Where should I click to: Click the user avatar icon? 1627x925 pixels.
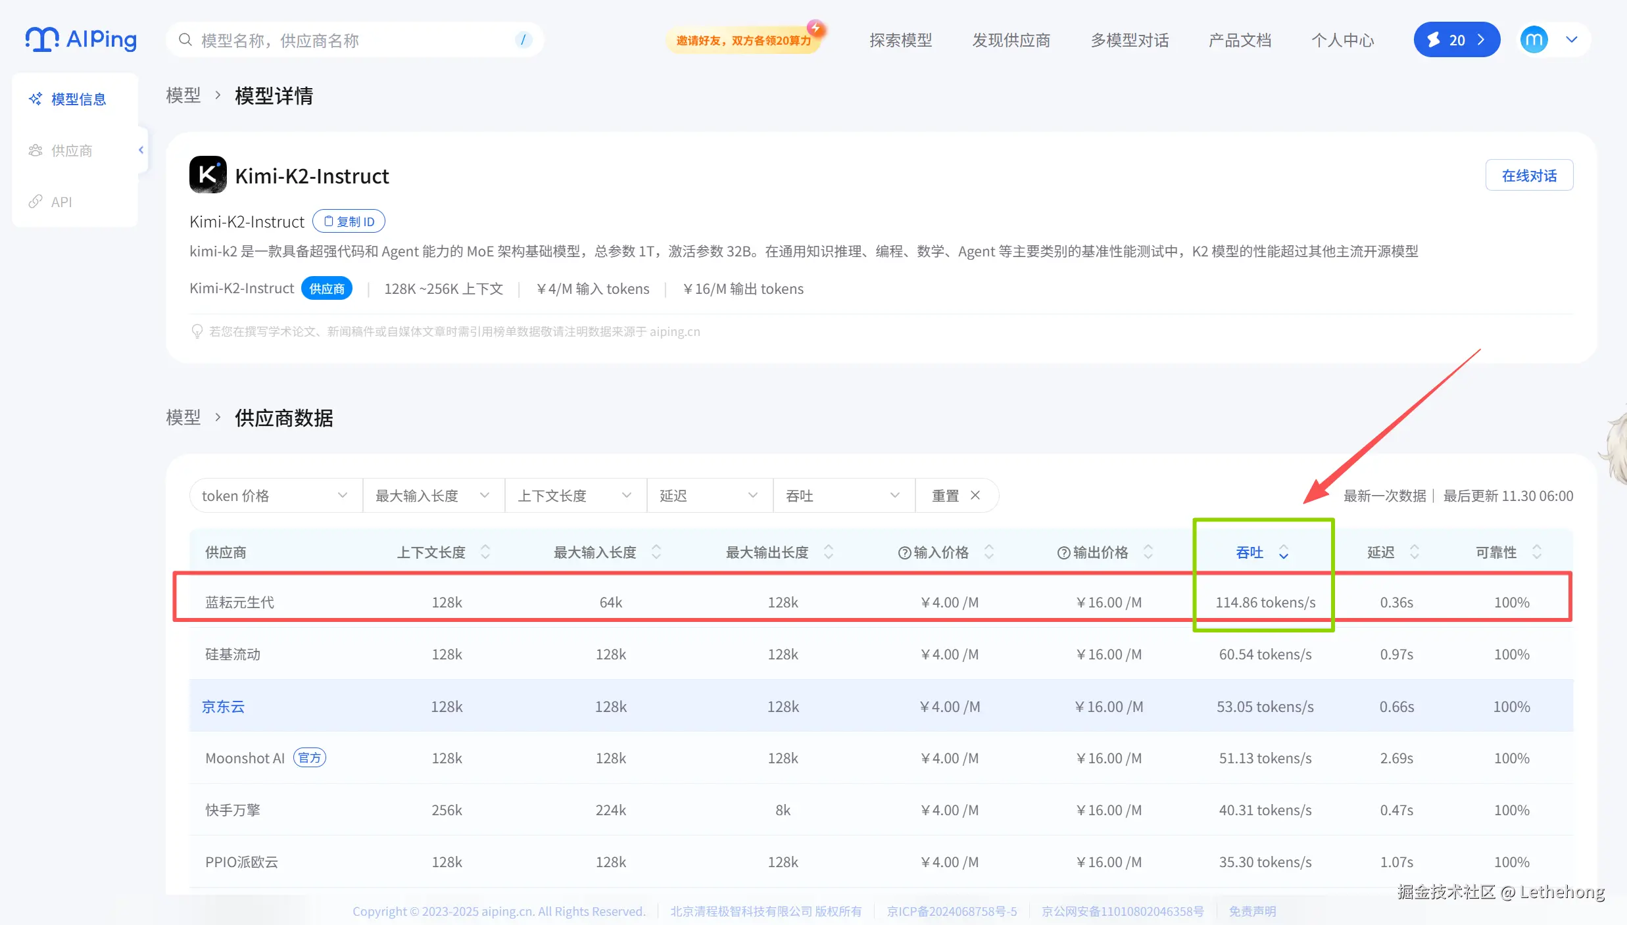(x=1534, y=40)
